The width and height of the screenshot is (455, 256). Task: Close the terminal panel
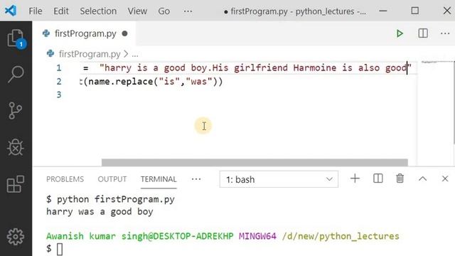445,178
